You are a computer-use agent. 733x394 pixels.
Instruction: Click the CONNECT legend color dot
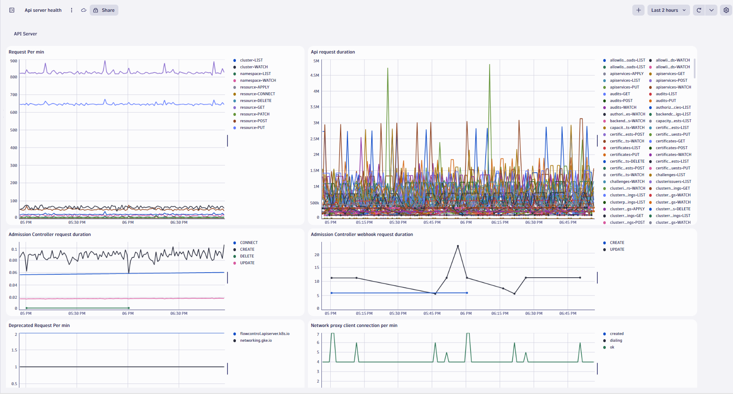click(235, 243)
